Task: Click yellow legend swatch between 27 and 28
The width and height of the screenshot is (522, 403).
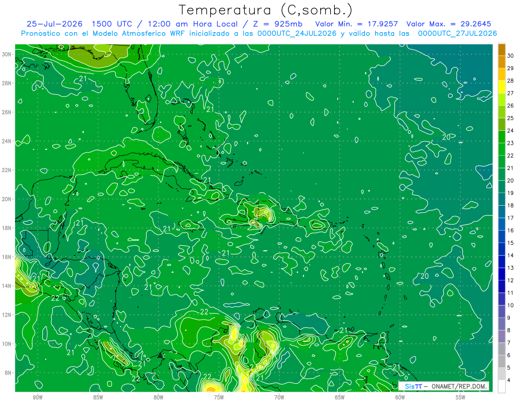Action: click(x=502, y=87)
